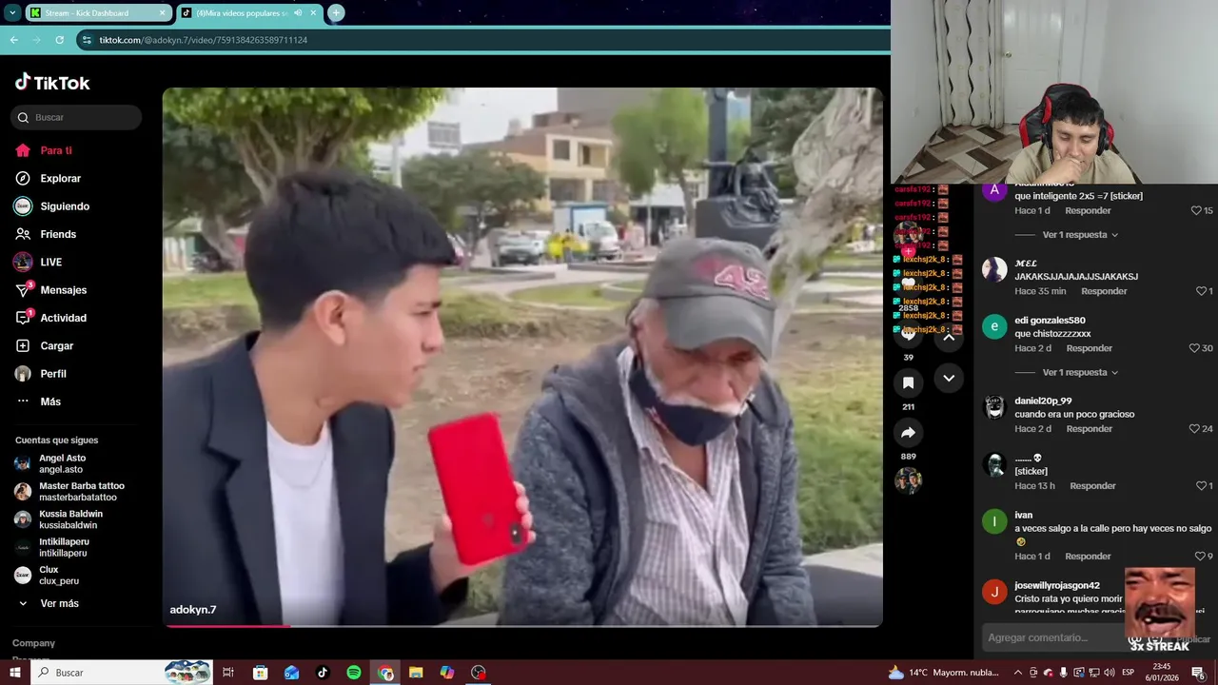Open File Explorer from the taskbar

[x=416, y=673]
